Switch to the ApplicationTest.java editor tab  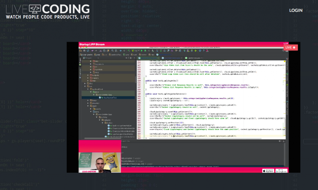pos(149,58)
